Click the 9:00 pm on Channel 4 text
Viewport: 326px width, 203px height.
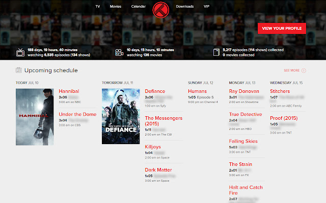pyautogui.click(x=203, y=102)
